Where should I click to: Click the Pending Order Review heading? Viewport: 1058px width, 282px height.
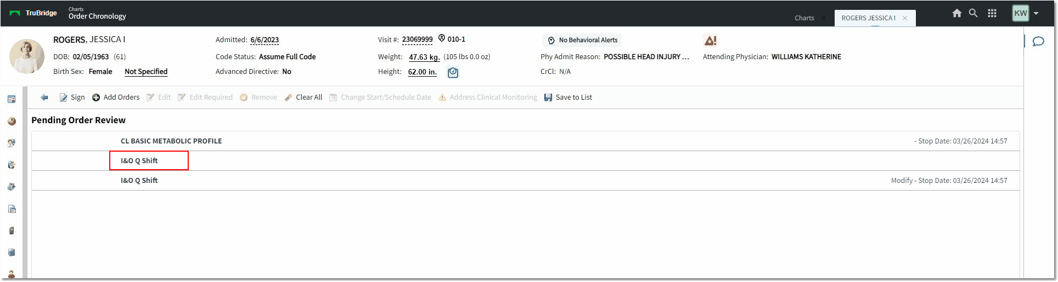click(x=78, y=120)
